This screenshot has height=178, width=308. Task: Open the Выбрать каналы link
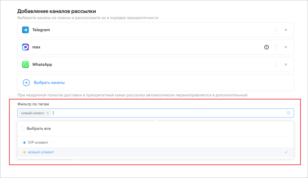[49, 83]
